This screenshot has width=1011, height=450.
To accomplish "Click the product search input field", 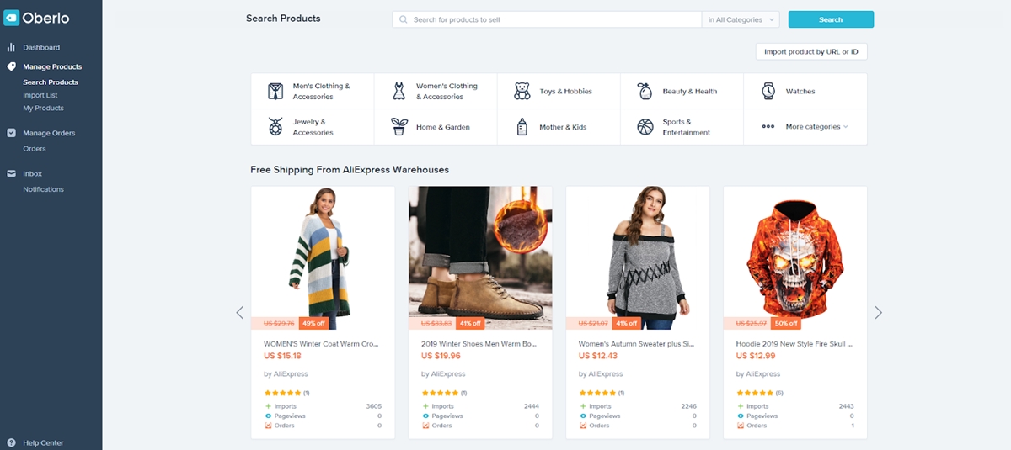I will pos(547,19).
